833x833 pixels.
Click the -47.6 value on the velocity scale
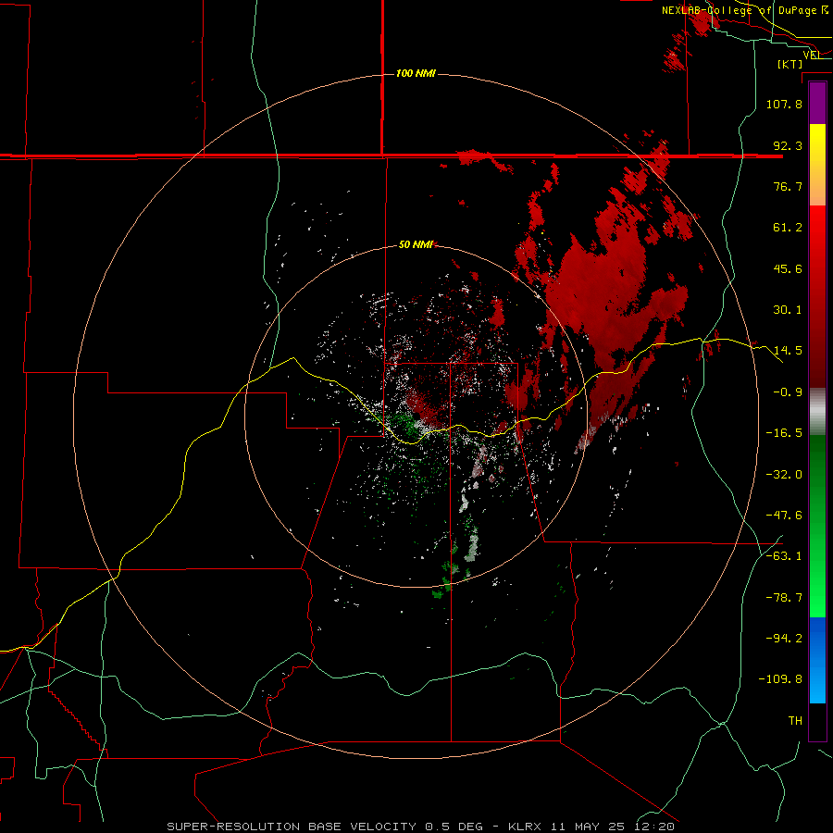click(784, 516)
